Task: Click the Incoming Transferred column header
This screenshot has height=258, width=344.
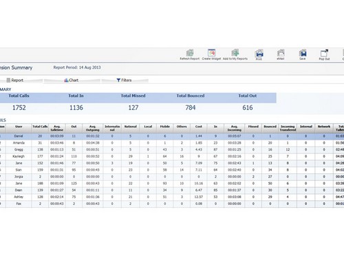Action: point(288,128)
